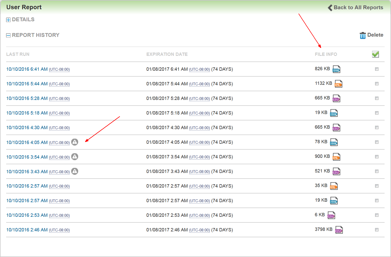
Task: Click the UTC-08:00 link beside 10/10/2016 2:46 AM
Action: (59, 230)
